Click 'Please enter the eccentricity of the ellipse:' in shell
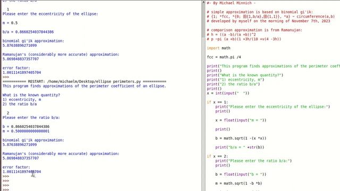The height and width of the screenshot is (191, 340). pyautogui.click(x=50, y=14)
